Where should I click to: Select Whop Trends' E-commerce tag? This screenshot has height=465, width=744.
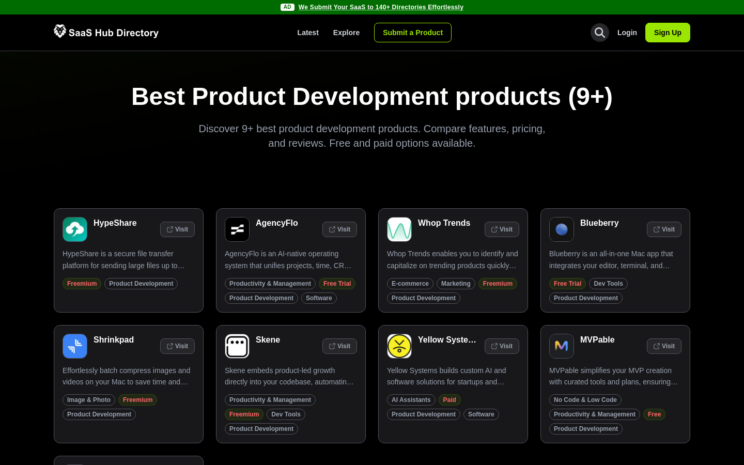click(410, 284)
